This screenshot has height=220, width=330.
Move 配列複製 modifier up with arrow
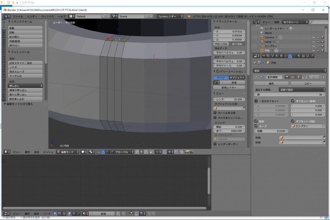pyautogui.click(x=312, y=77)
